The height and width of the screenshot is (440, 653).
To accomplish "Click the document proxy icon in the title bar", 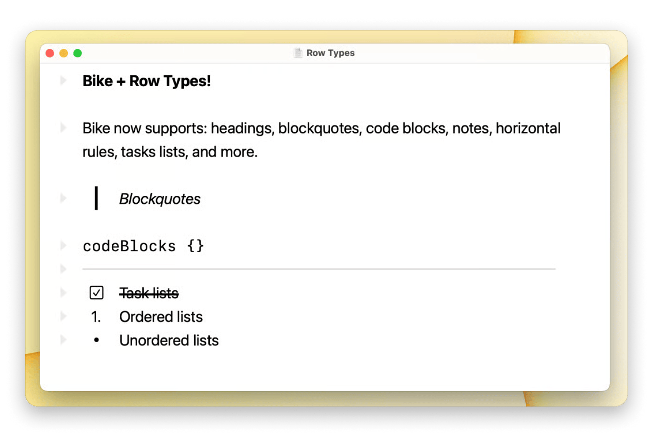I will click(x=298, y=53).
